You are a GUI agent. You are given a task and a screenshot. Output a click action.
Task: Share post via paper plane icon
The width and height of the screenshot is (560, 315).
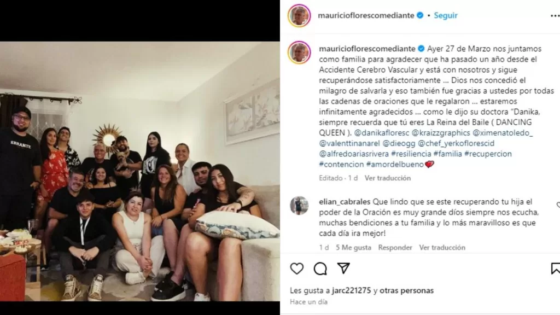[x=343, y=268]
